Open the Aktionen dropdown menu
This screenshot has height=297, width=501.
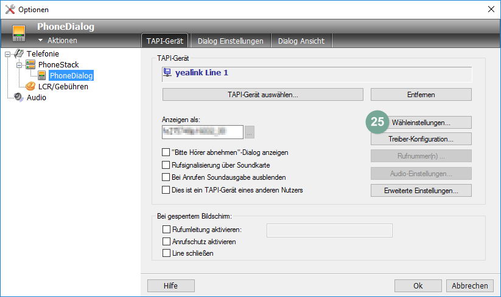pos(57,41)
